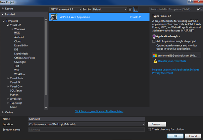The height and width of the screenshot is (140, 203).
Task: Click the Cancel button
Action: point(193,136)
